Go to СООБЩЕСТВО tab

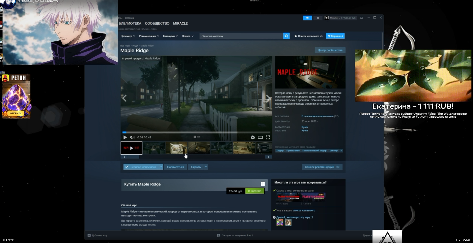click(x=157, y=23)
